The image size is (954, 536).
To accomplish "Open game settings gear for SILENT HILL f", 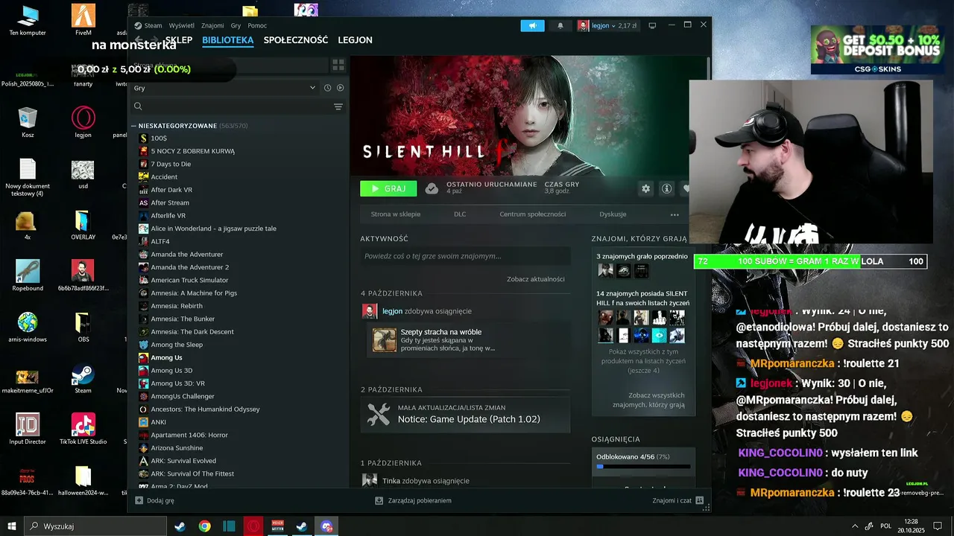I will pos(645,189).
